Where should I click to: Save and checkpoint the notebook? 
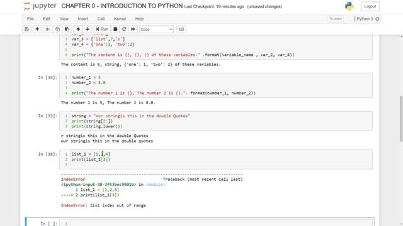(26, 30)
